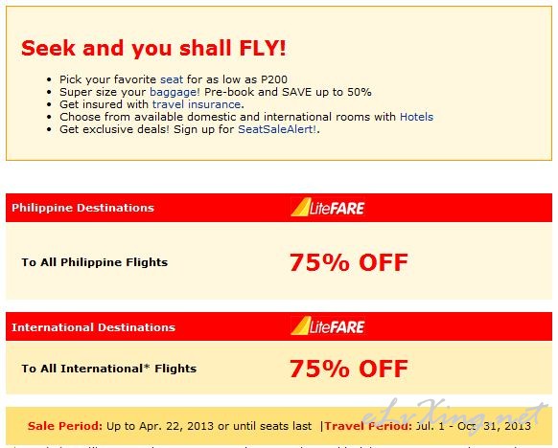Select To All International* Flights text
The width and height of the screenshot is (558, 448).
coord(109,369)
